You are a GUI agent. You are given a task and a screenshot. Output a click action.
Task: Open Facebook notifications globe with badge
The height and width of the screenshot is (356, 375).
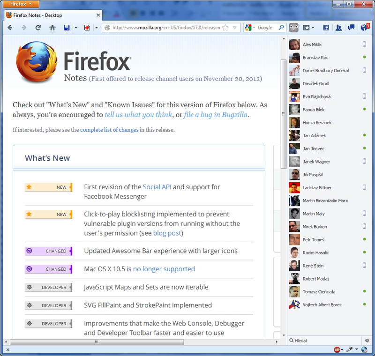coord(364,28)
